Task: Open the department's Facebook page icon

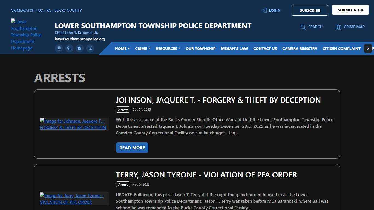Action: click(x=80, y=48)
